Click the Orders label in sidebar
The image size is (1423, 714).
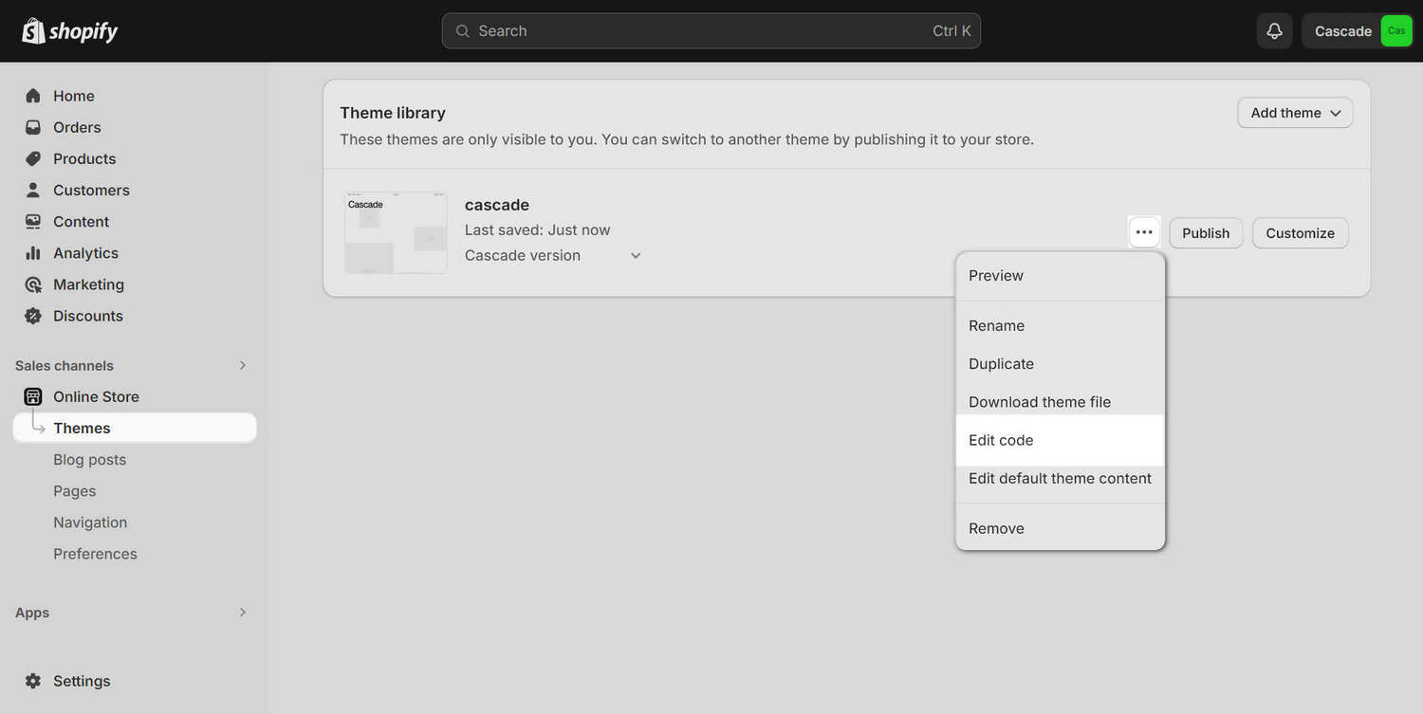pos(77,127)
